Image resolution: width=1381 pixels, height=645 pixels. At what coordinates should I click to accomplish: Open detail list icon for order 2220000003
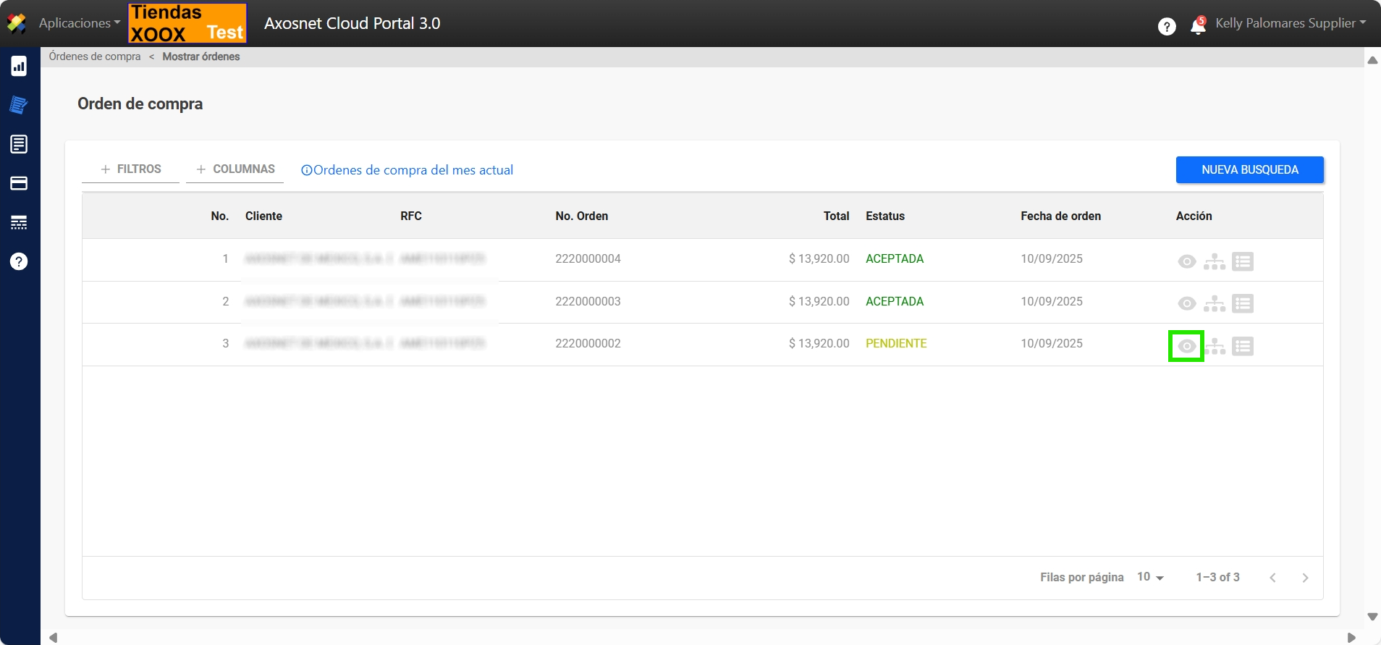(1243, 303)
